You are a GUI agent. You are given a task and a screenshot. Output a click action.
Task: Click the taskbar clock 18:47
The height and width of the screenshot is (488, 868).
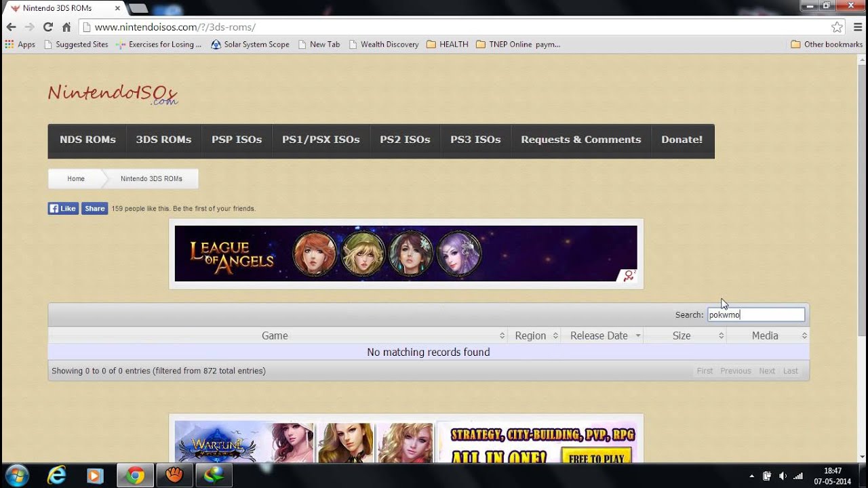pyautogui.click(x=832, y=470)
